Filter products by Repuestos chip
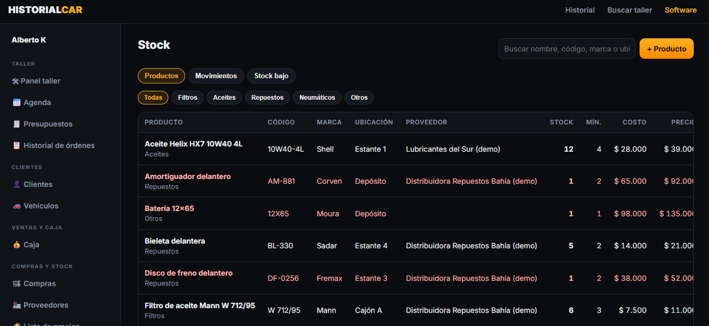 pos(267,98)
